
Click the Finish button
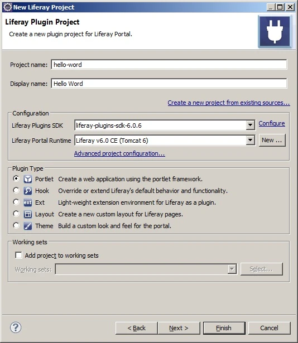click(224, 328)
